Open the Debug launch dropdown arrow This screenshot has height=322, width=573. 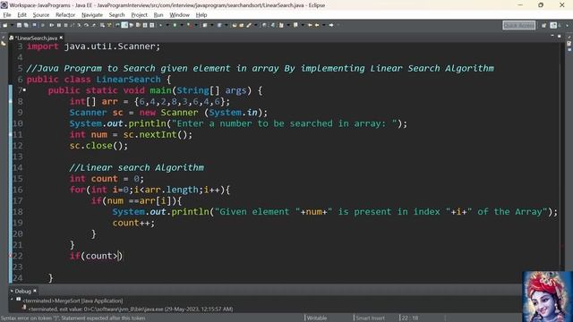pos(182,25)
